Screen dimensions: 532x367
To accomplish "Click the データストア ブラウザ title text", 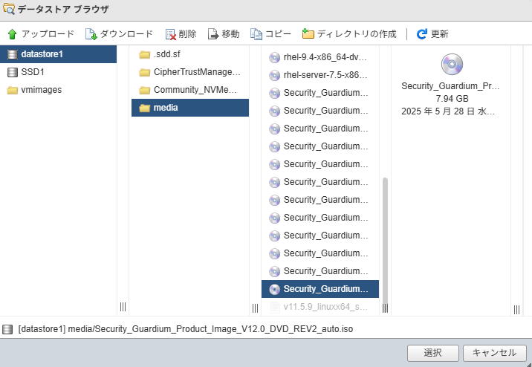I will click(x=63, y=9).
